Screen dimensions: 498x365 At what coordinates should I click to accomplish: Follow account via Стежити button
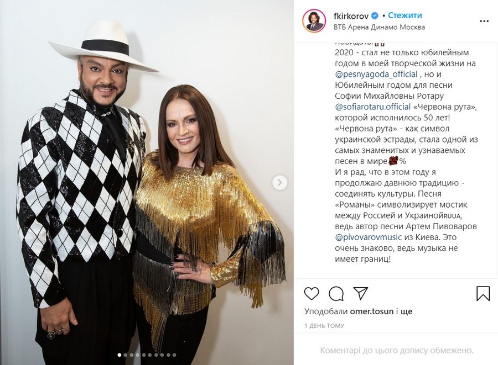click(405, 15)
